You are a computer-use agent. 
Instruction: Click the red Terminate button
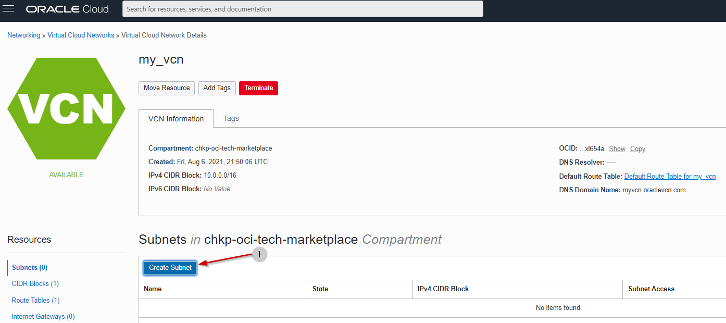point(259,88)
